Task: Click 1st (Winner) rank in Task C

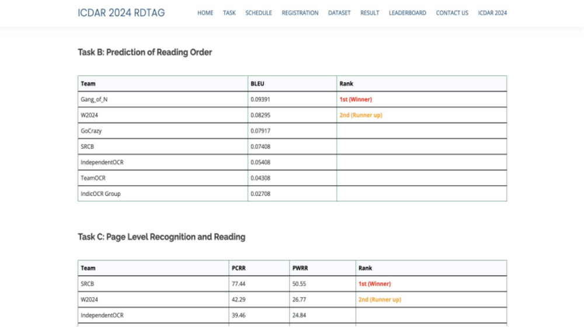Action: [375, 284]
